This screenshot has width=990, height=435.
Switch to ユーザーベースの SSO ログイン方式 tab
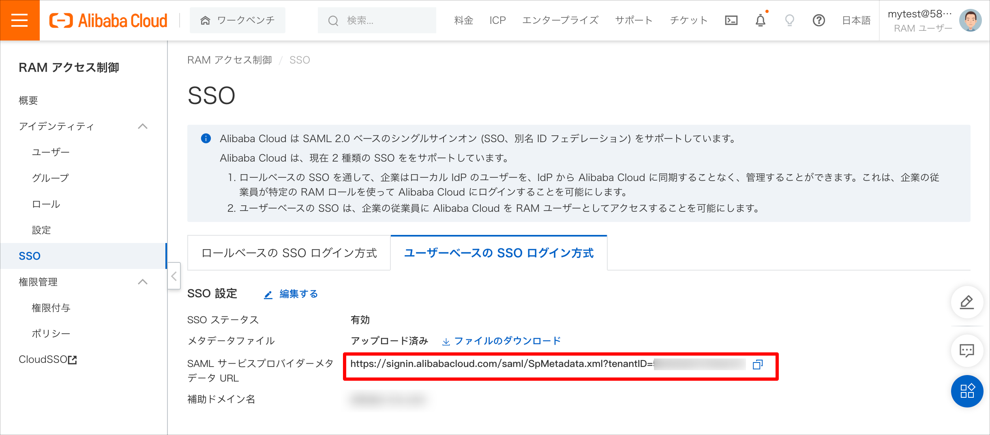point(499,253)
